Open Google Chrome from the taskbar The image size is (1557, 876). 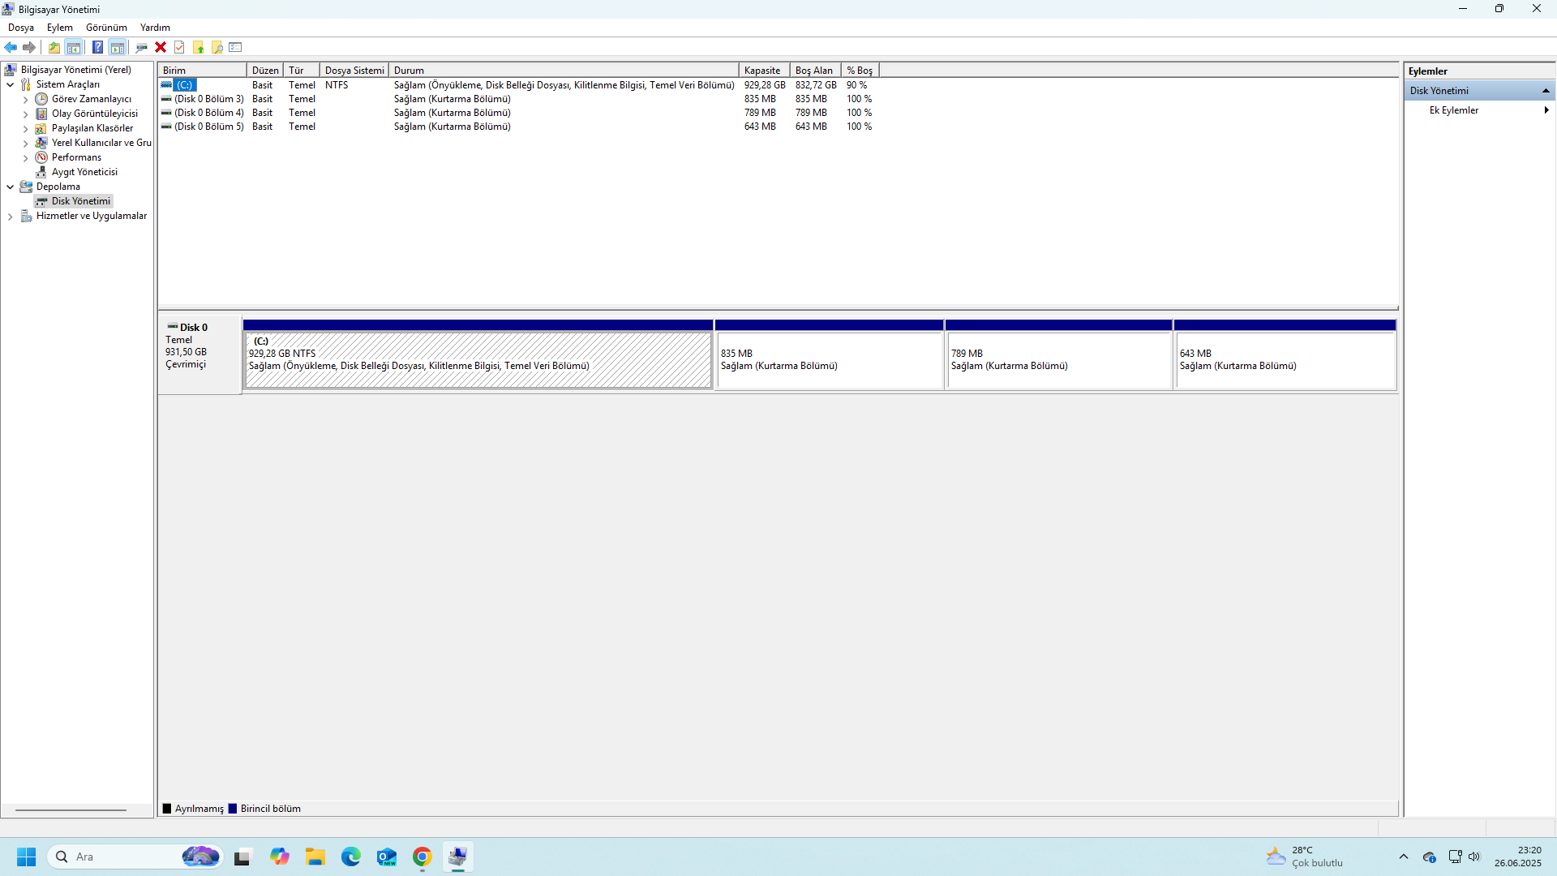(x=422, y=857)
